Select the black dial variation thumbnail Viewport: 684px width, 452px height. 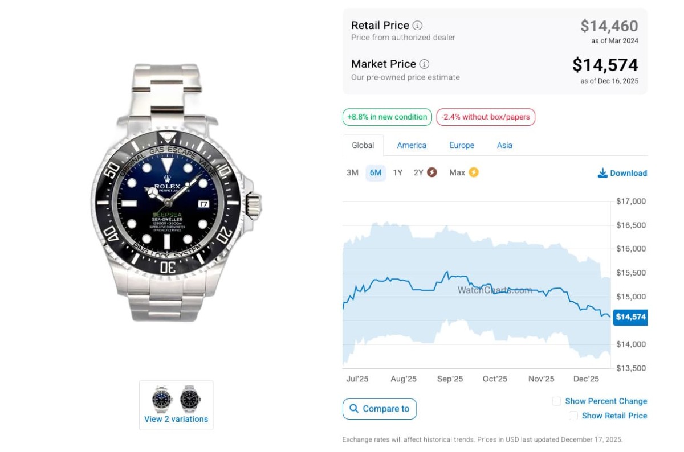pyautogui.click(x=190, y=398)
